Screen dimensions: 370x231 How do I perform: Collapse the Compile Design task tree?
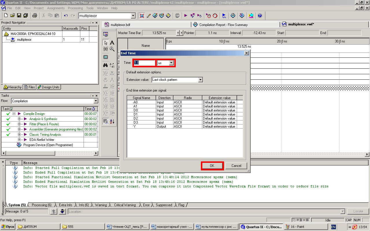coord(14,114)
